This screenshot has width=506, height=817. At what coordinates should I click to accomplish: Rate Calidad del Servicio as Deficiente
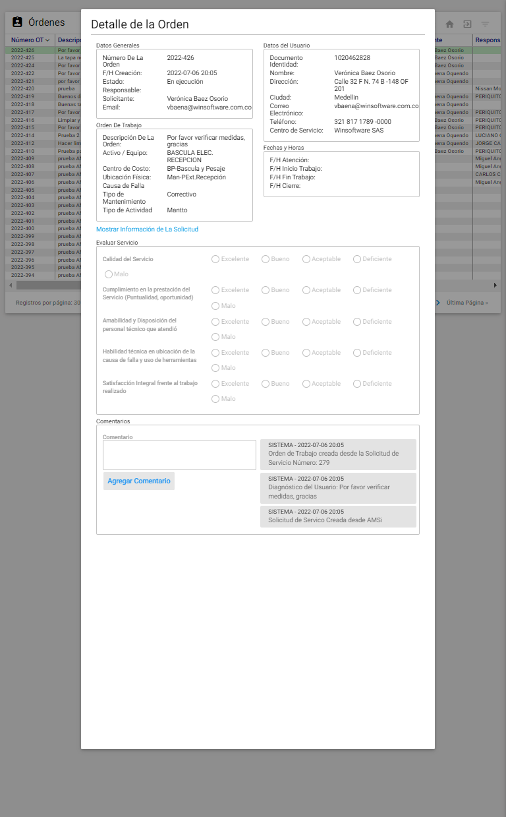point(357,259)
